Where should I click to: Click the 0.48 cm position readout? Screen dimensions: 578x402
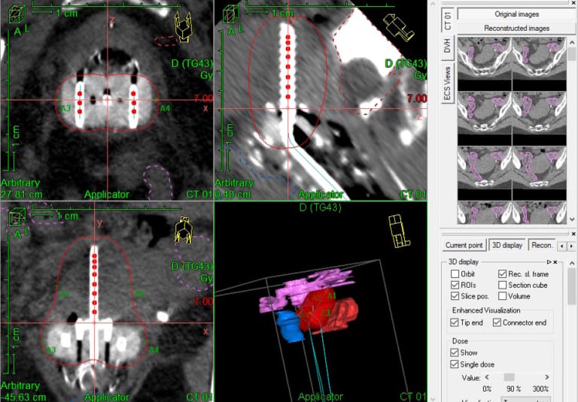[233, 195]
